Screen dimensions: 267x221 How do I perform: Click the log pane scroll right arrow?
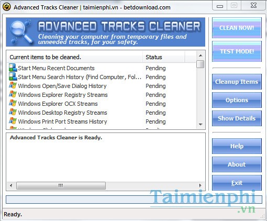[x=201, y=185]
